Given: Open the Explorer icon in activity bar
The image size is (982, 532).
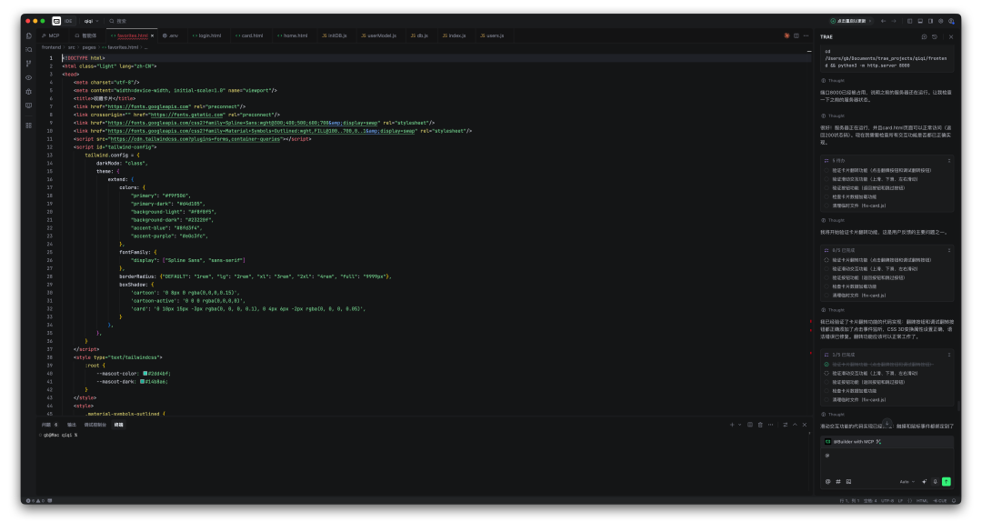Looking at the screenshot, I should (x=29, y=35).
